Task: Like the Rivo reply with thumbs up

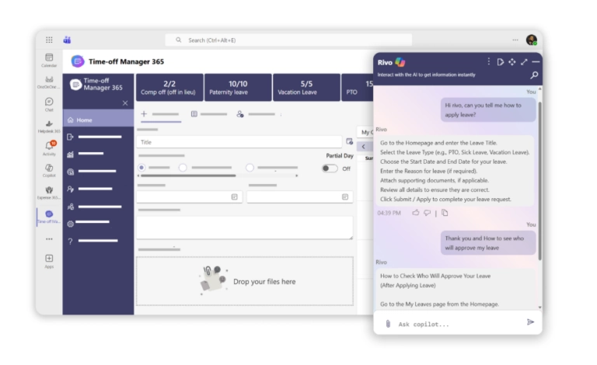Action: point(415,213)
